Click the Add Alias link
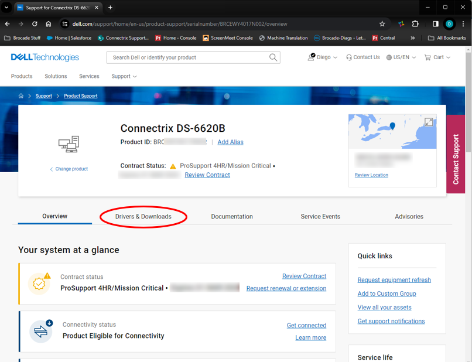 [x=230, y=142]
